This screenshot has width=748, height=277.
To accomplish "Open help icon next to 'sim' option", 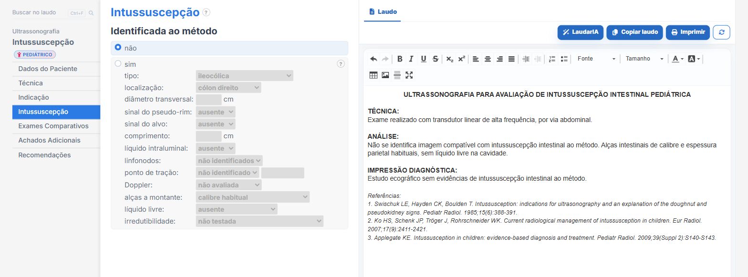I will point(341,64).
